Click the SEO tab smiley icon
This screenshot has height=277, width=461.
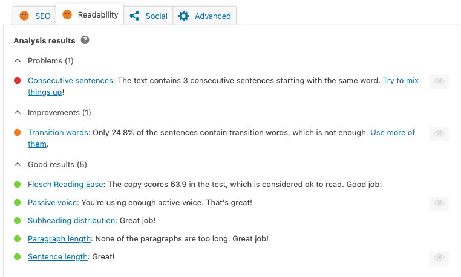click(24, 16)
